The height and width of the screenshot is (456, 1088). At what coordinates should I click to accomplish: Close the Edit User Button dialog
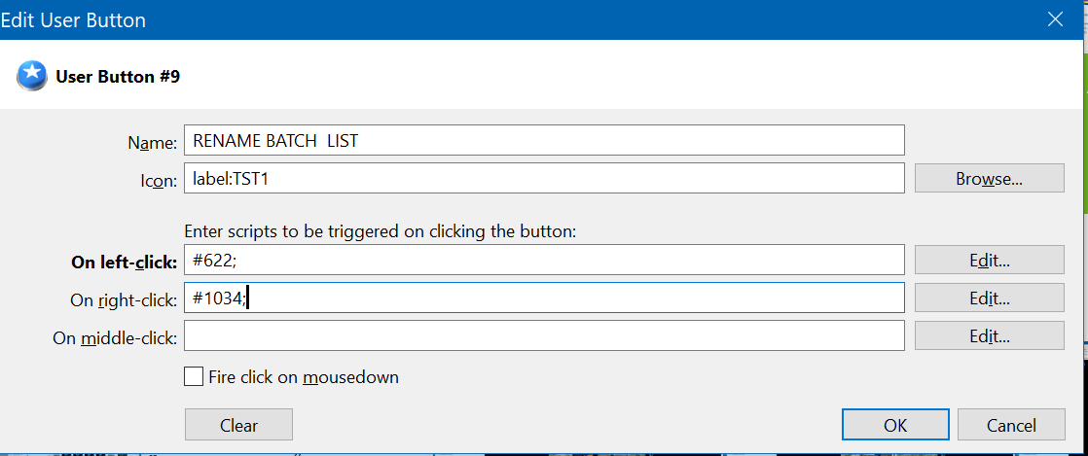click(1054, 18)
